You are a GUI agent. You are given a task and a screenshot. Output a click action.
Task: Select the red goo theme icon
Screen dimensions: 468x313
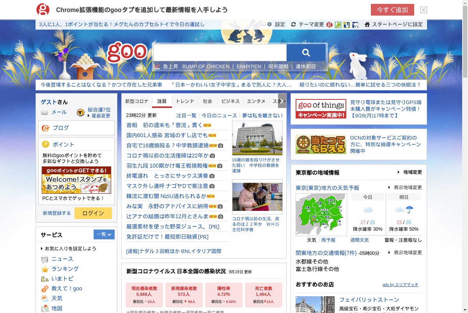click(x=330, y=25)
